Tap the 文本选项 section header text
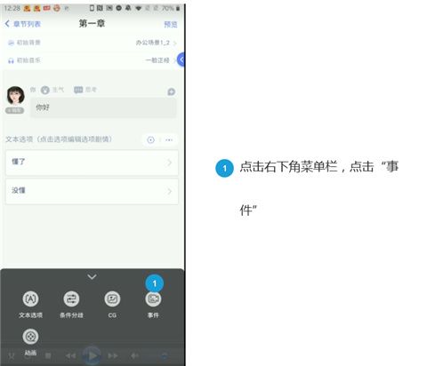 click(x=59, y=139)
